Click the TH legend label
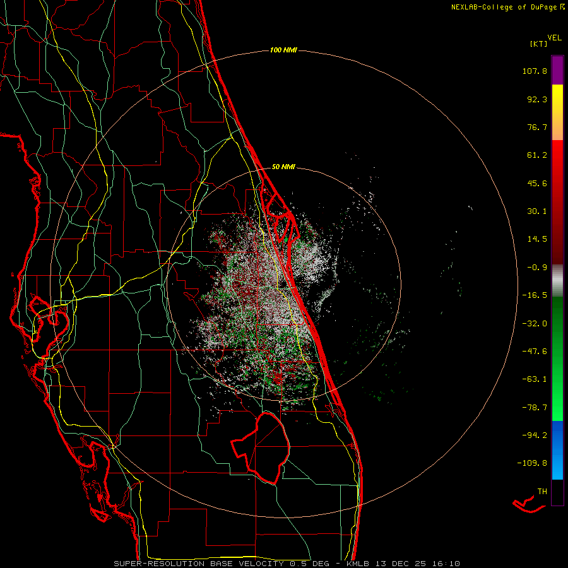The image size is (568, 568). pyautogui.click(x=542, y=492)
